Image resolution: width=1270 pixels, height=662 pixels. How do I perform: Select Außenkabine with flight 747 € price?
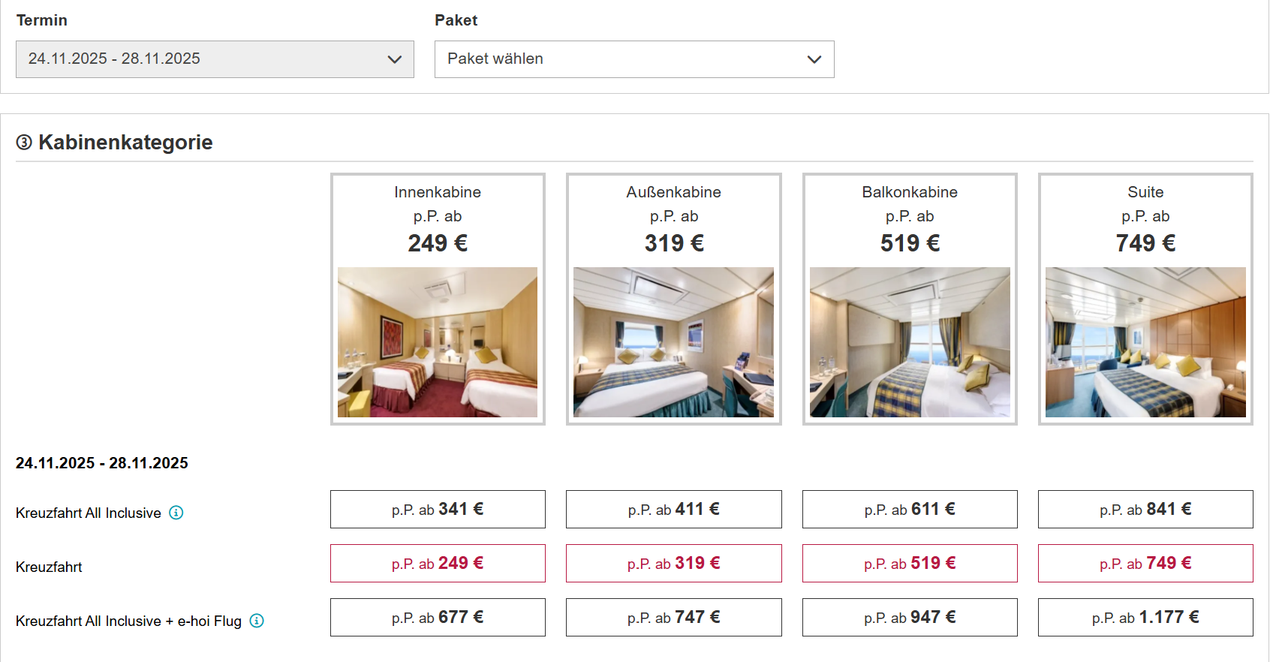click(674, 618)
